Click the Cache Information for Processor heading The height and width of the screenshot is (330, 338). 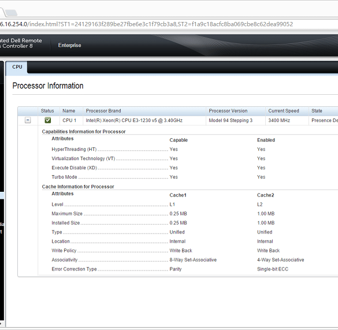point(78,187)
